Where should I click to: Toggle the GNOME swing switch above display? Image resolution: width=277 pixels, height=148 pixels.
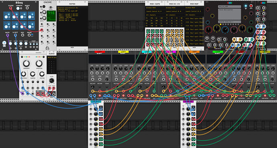coord(50,7)
